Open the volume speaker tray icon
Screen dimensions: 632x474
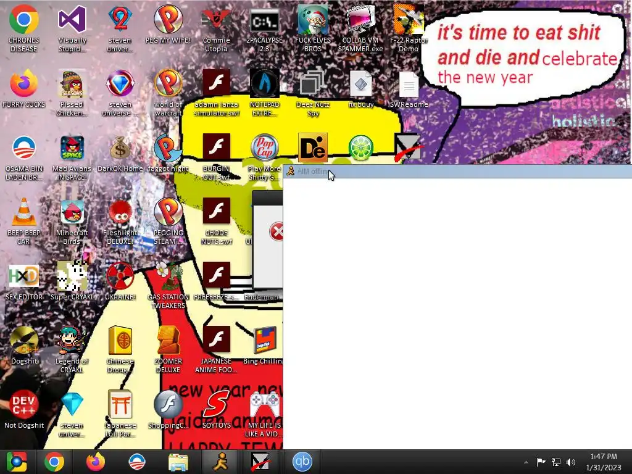[571, 462]
